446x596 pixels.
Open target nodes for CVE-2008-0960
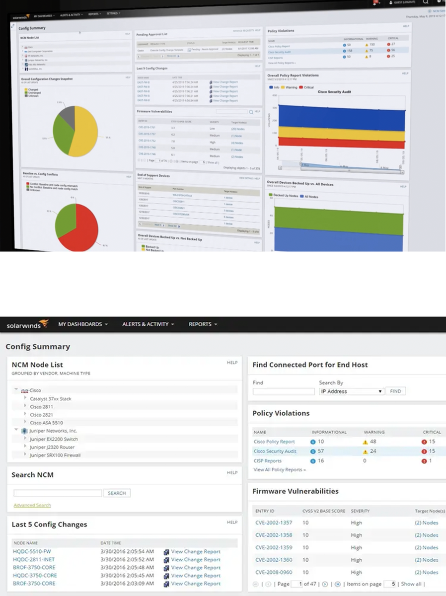[427, 572]
